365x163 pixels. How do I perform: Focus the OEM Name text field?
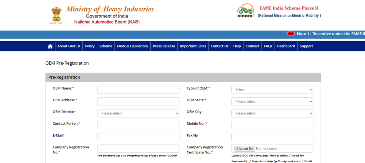pyautogui.click(x=138, y=89)
